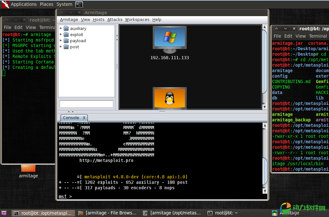
Task: Open the terminal launcher icon in top panel
Action: click(79, 4)
